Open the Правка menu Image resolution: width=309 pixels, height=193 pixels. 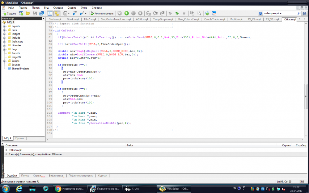[x=23, y=8]
